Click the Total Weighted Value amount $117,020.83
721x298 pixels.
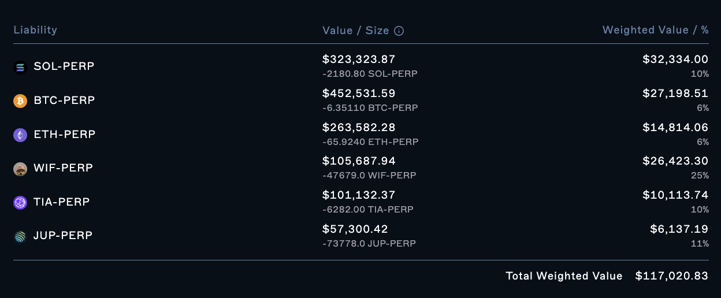tap(672, 276)
